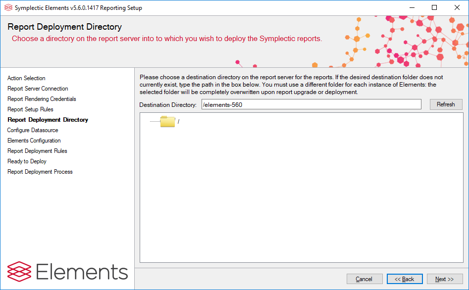
Task: Select Report Setup Rules step
Action: click(x=30, y=109)
